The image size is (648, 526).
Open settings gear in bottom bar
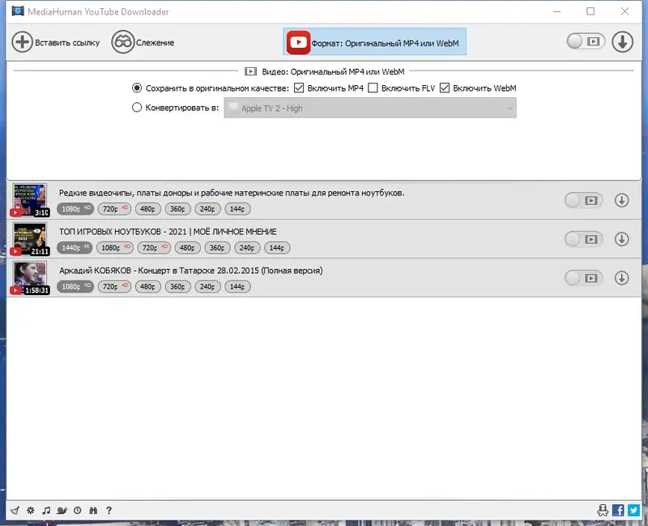(x=31, y=511)
